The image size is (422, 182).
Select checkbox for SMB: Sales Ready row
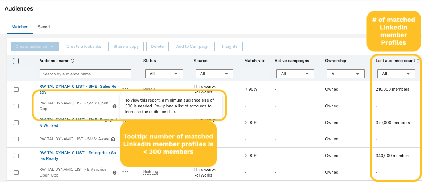[16, 90]
